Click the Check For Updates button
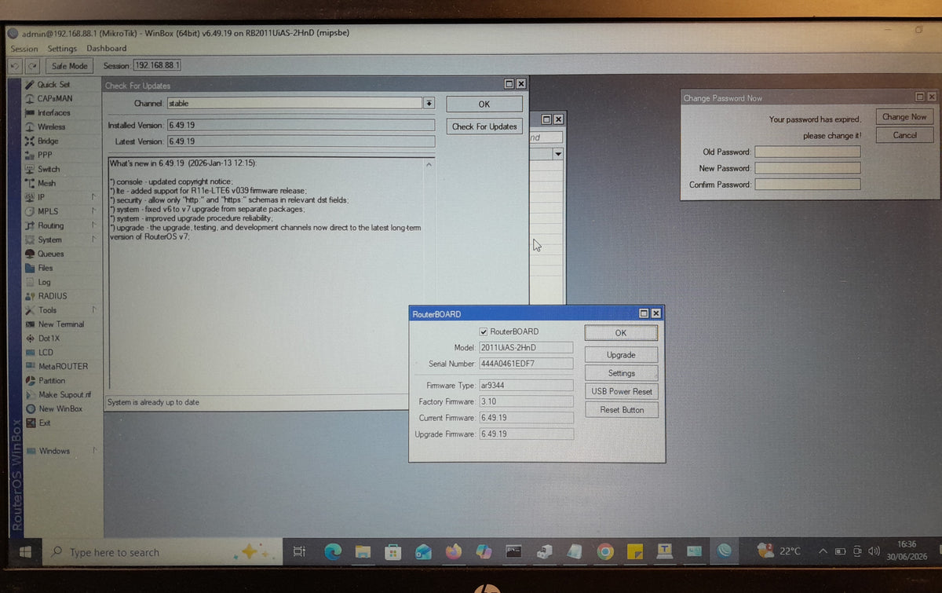This screenshot has width=942, height=593. (x=484, y=126)
